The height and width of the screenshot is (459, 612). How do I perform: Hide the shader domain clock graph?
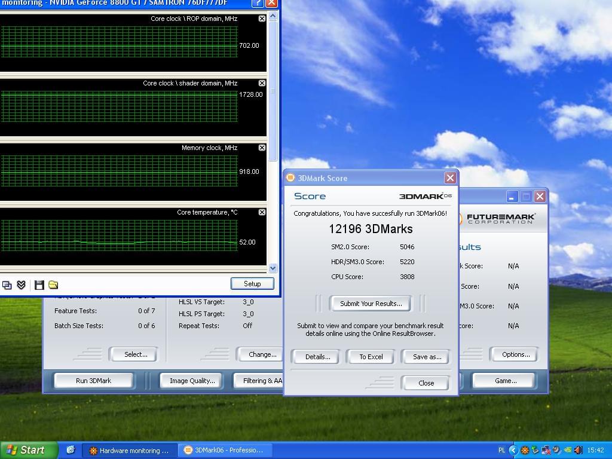point(262,83)
